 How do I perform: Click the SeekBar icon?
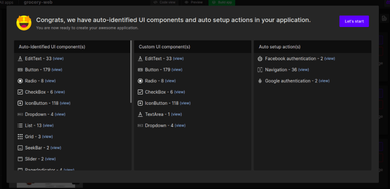point(20,148)
